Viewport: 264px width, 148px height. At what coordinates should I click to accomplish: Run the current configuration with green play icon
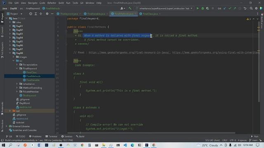tap(198, 8)
